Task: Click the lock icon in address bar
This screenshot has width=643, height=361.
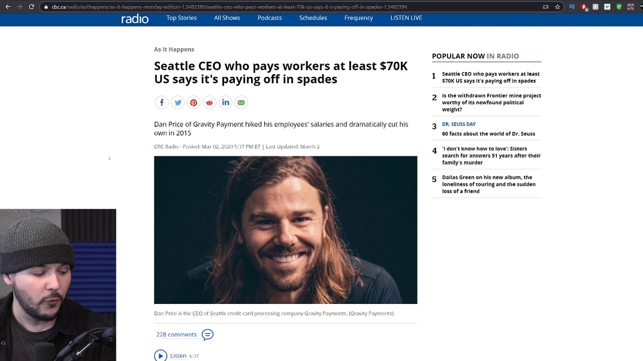Action: tap(46, 7)
